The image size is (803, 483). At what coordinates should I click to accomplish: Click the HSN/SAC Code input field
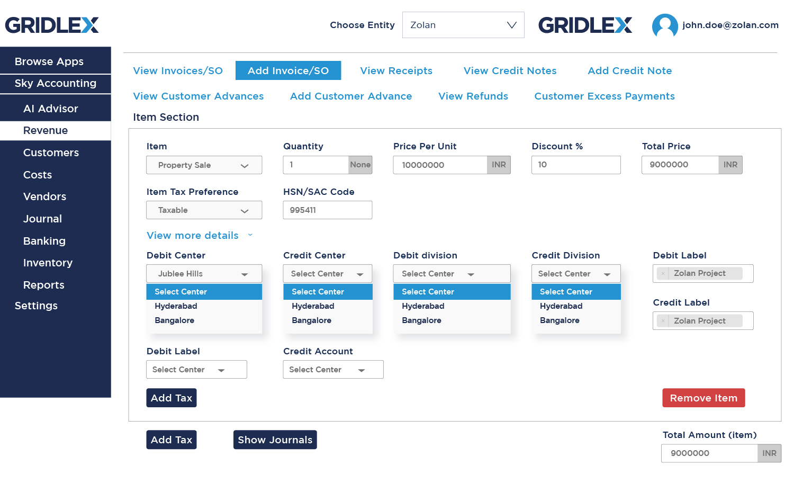pyautogui.click(x=328, y=210)
